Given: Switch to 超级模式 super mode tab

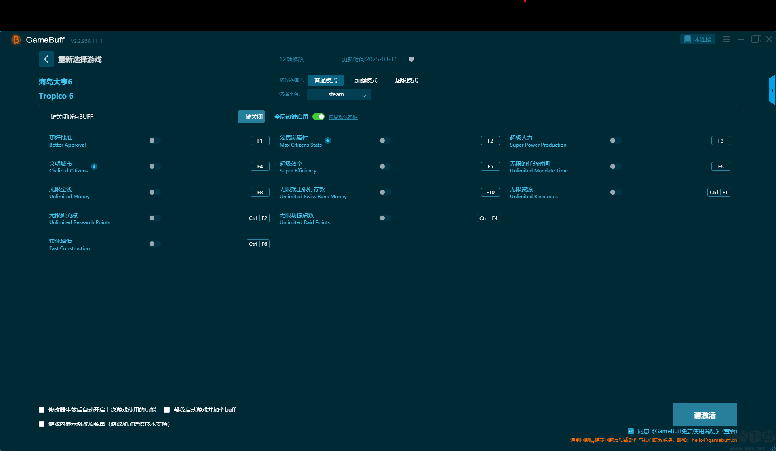Looking at the screenshot, I should pos(406,80).
